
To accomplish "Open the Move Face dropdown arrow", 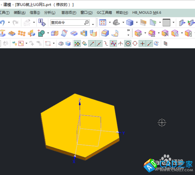I will (x=145, y=33).
